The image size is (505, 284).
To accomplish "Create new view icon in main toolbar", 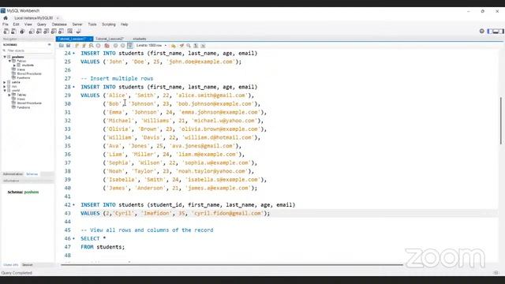I will [47, 32].
